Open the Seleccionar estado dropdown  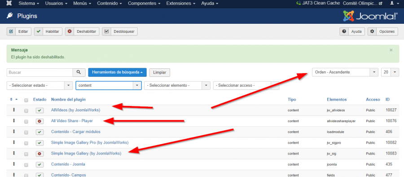coord(40,85)
